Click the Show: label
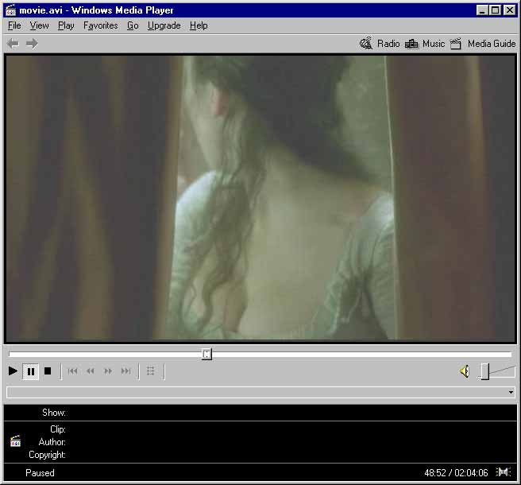The height and width of the screenshot is (485, 521). click(x=54, y=413)
